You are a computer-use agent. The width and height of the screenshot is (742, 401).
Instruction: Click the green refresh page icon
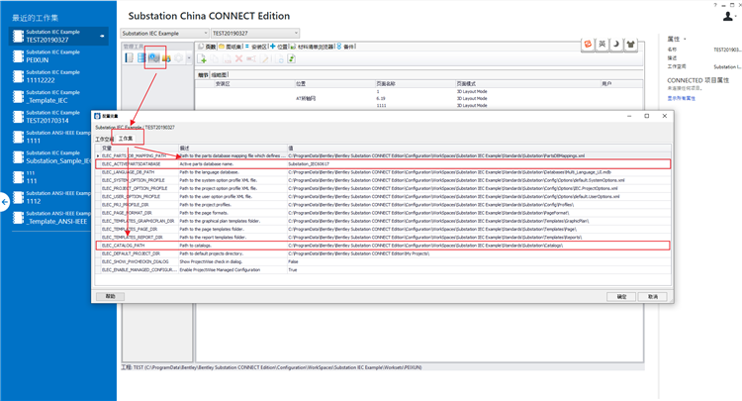coord(292,58)
